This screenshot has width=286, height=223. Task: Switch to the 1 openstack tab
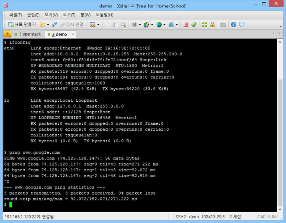click(28, 34)
